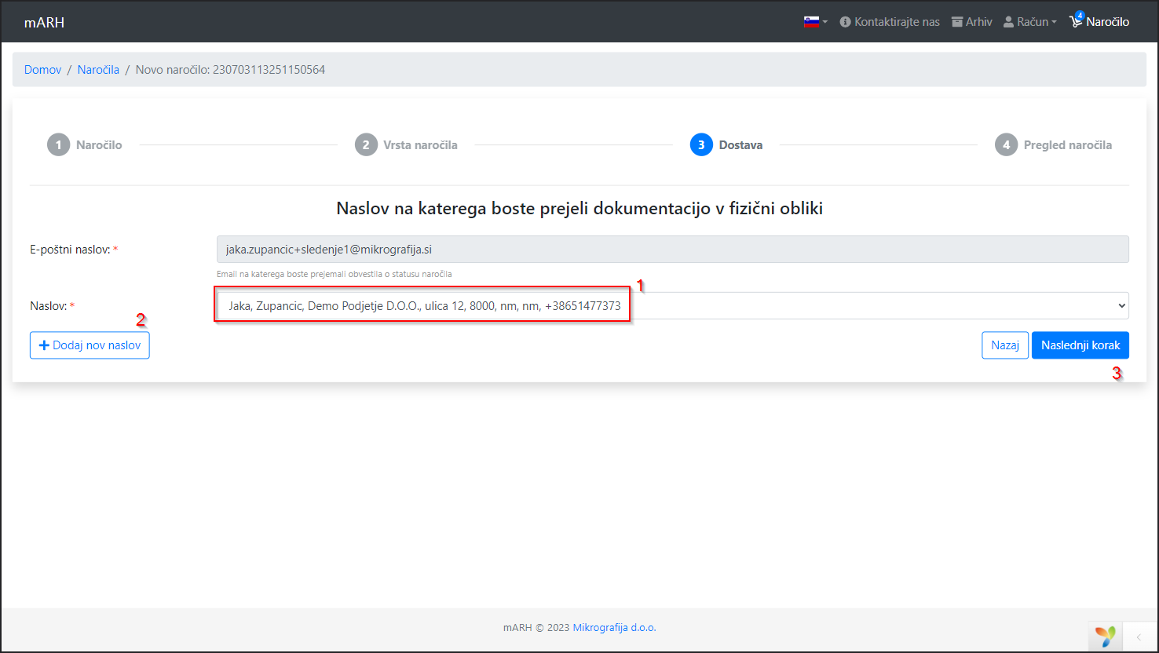Open the shopping cart Naročilo icon
Screen dimensions: 1159x653
tap(1076, 22)
